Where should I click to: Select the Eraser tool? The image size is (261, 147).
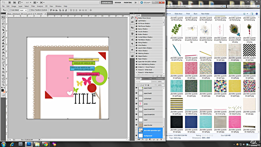point(3,50)
